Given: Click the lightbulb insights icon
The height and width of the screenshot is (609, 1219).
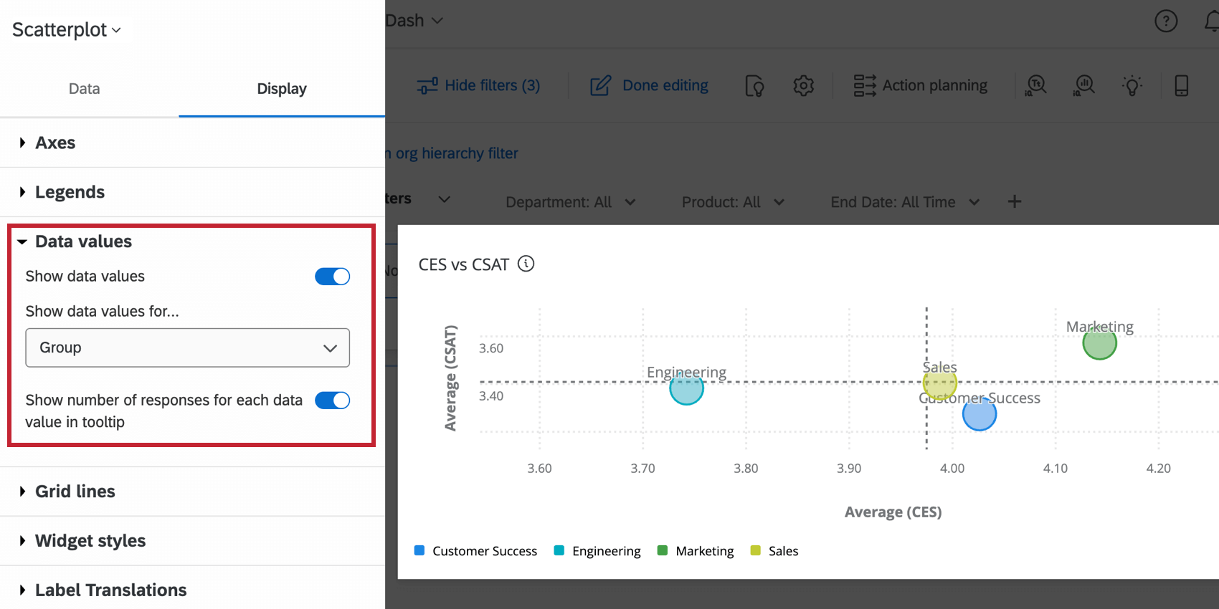Looking at the screenshot, I should 1132,86.
